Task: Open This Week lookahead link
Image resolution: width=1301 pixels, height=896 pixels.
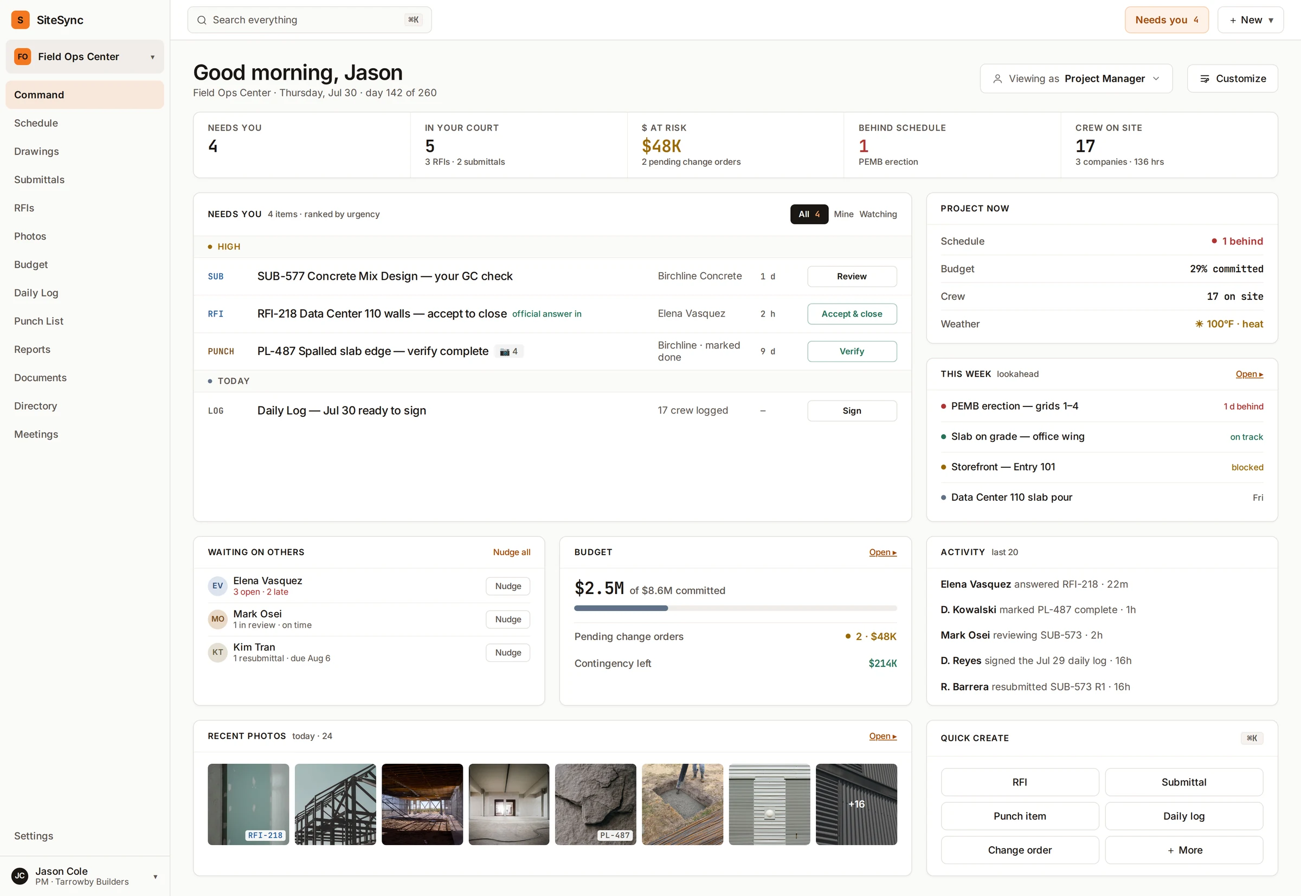Action: 1249,374
